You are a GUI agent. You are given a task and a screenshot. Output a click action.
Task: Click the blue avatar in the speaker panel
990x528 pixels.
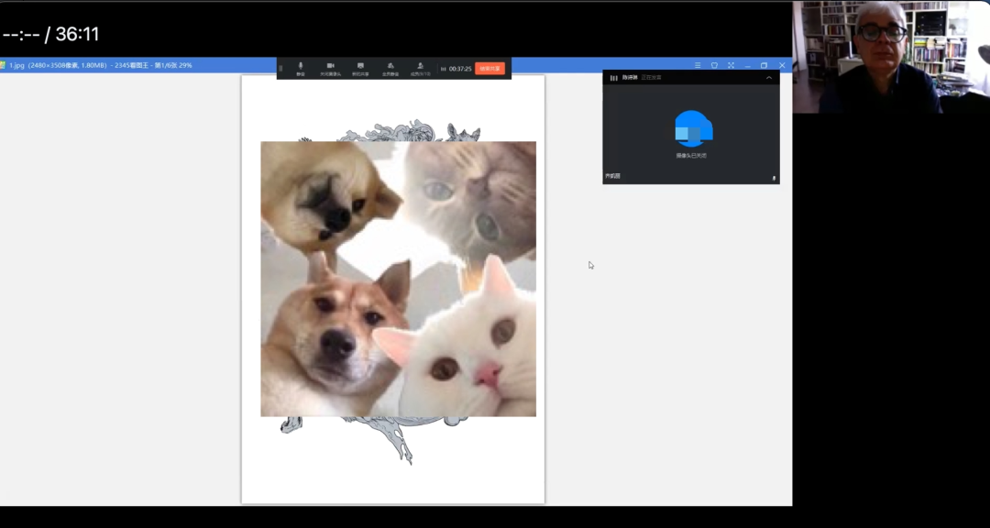click(x=693, y=129)
